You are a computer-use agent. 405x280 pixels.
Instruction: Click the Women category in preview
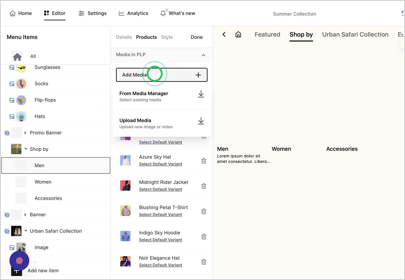(281, 149)
